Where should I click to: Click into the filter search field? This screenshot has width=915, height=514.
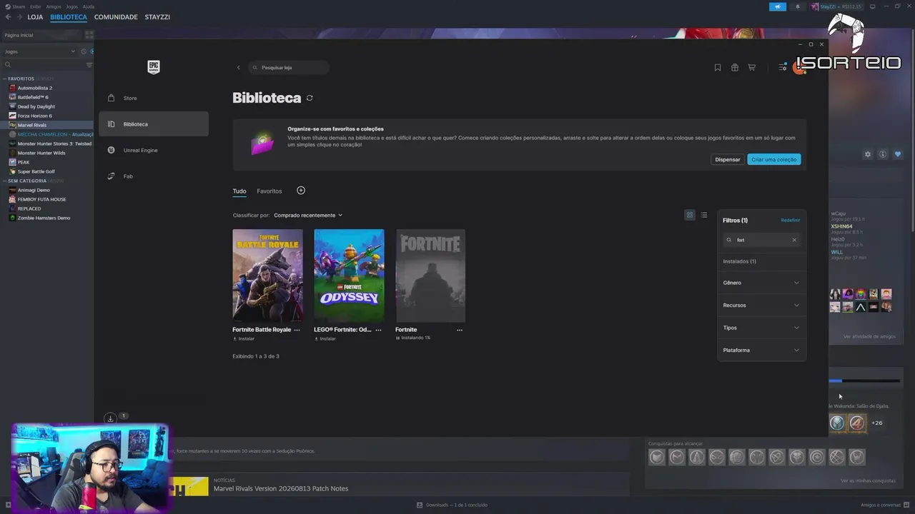(761, 240)
